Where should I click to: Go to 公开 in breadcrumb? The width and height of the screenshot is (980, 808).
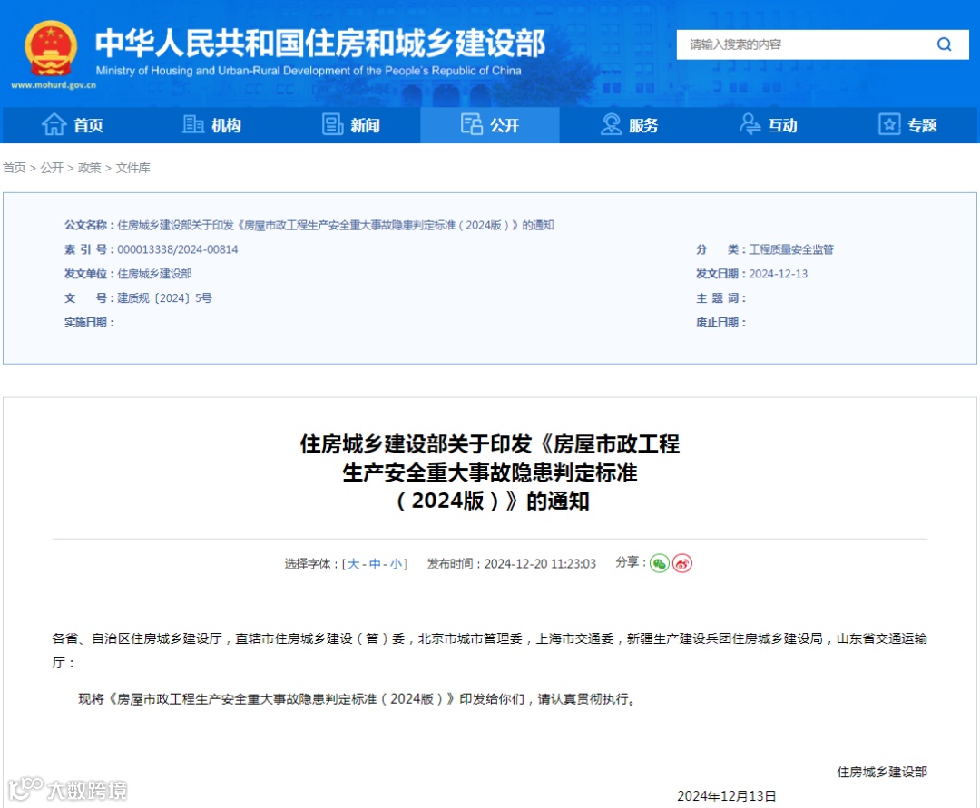52,168
